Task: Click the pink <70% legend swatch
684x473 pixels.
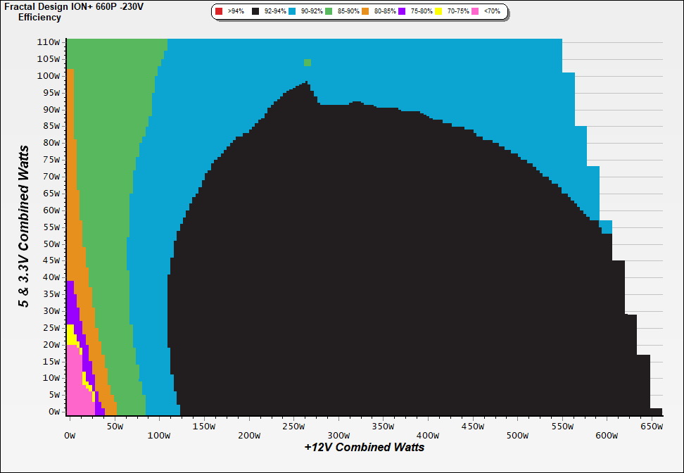Action: coord(475,11)
